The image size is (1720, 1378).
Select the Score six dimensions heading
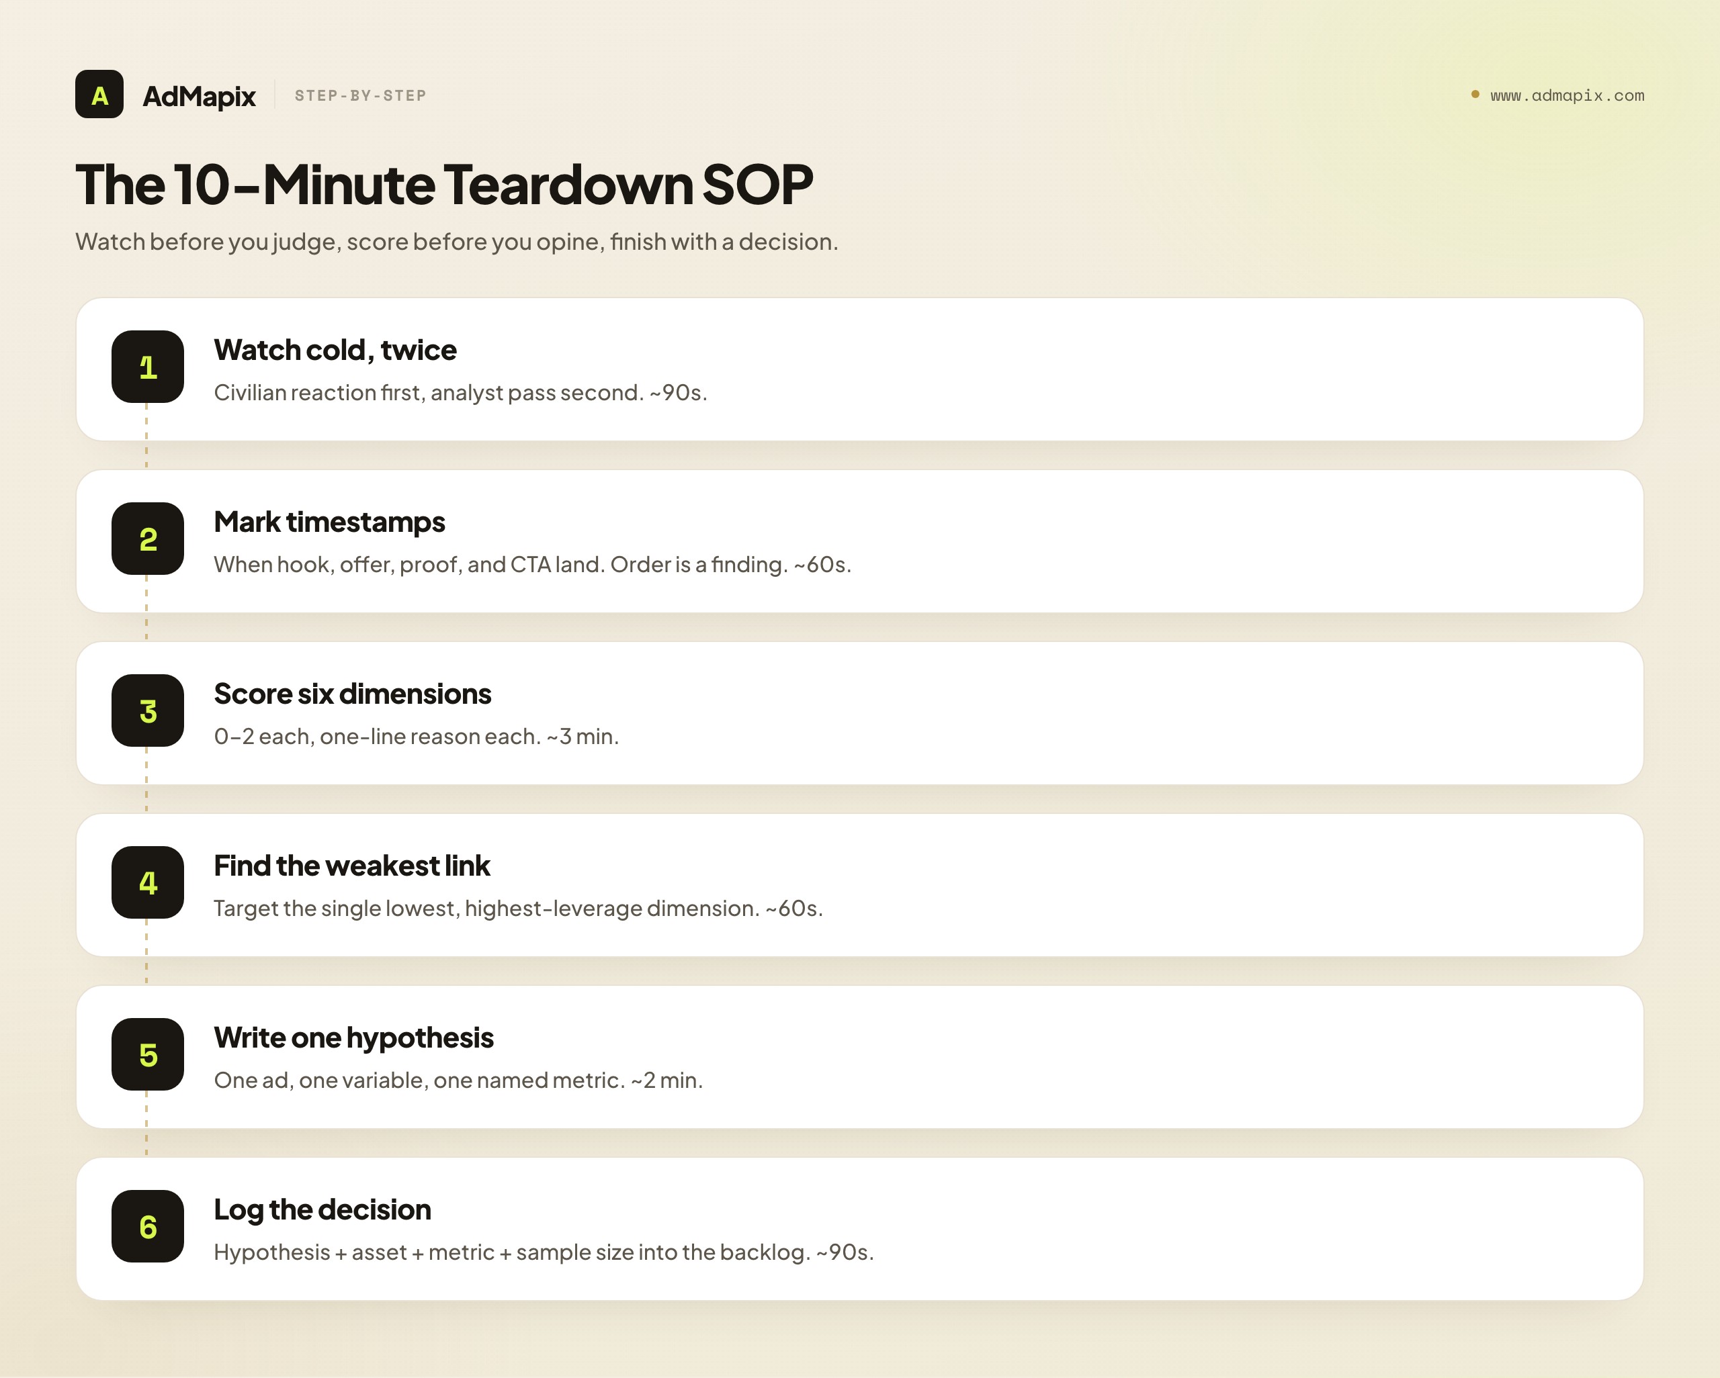click(x=353, y=694)
